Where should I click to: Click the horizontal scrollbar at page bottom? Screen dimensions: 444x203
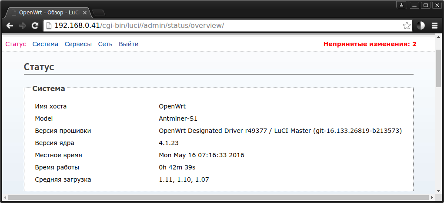[217, 197]
